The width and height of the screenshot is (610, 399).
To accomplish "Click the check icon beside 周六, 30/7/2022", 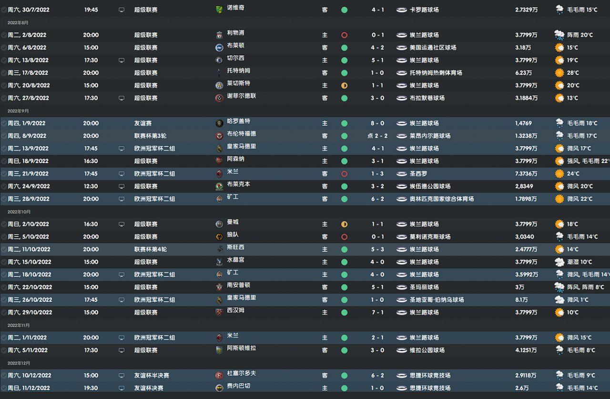I will [x=4, y=10].
